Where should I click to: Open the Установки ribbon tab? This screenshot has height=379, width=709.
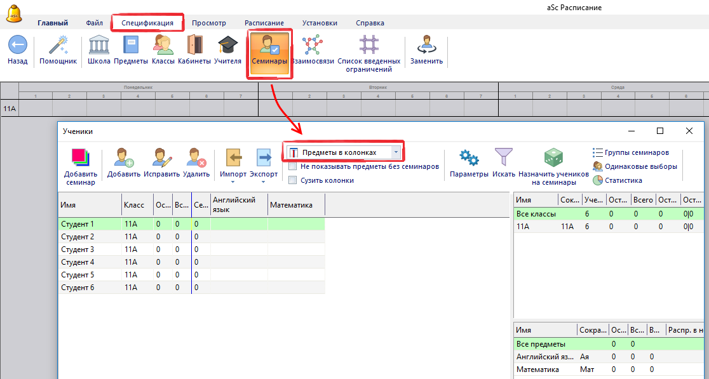point(320,23)
